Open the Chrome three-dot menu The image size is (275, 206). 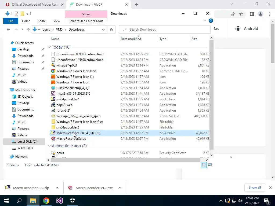tap(269, 14)
